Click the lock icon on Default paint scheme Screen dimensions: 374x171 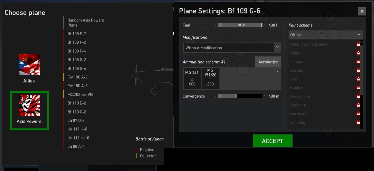358,44
